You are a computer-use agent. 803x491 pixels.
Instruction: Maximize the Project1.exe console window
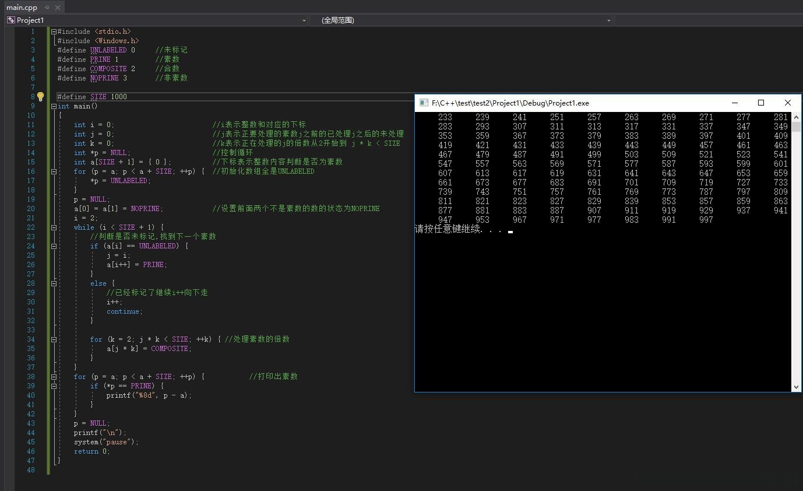(x=760, y=103)
